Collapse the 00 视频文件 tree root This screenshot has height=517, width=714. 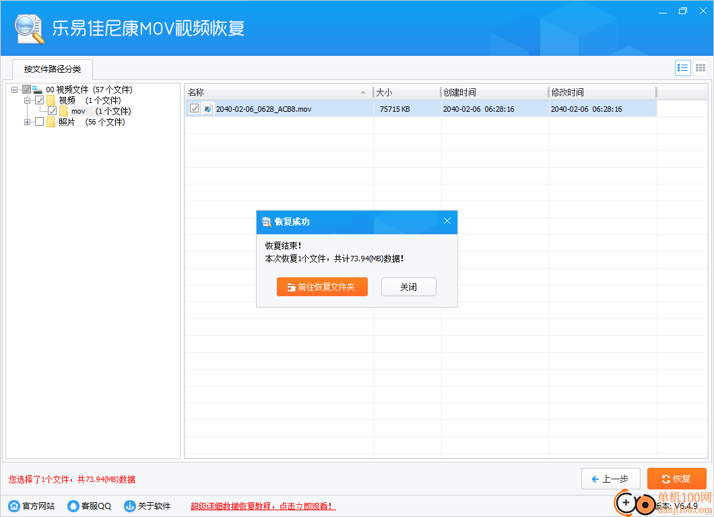coord(15,90)
